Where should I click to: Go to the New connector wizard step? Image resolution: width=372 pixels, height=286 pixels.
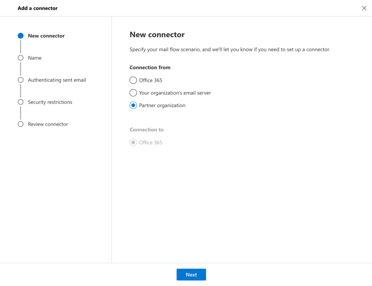click(x=46, y=36)
